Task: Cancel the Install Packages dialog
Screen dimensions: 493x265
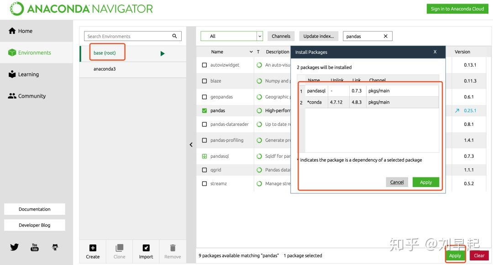Action: 397,182
